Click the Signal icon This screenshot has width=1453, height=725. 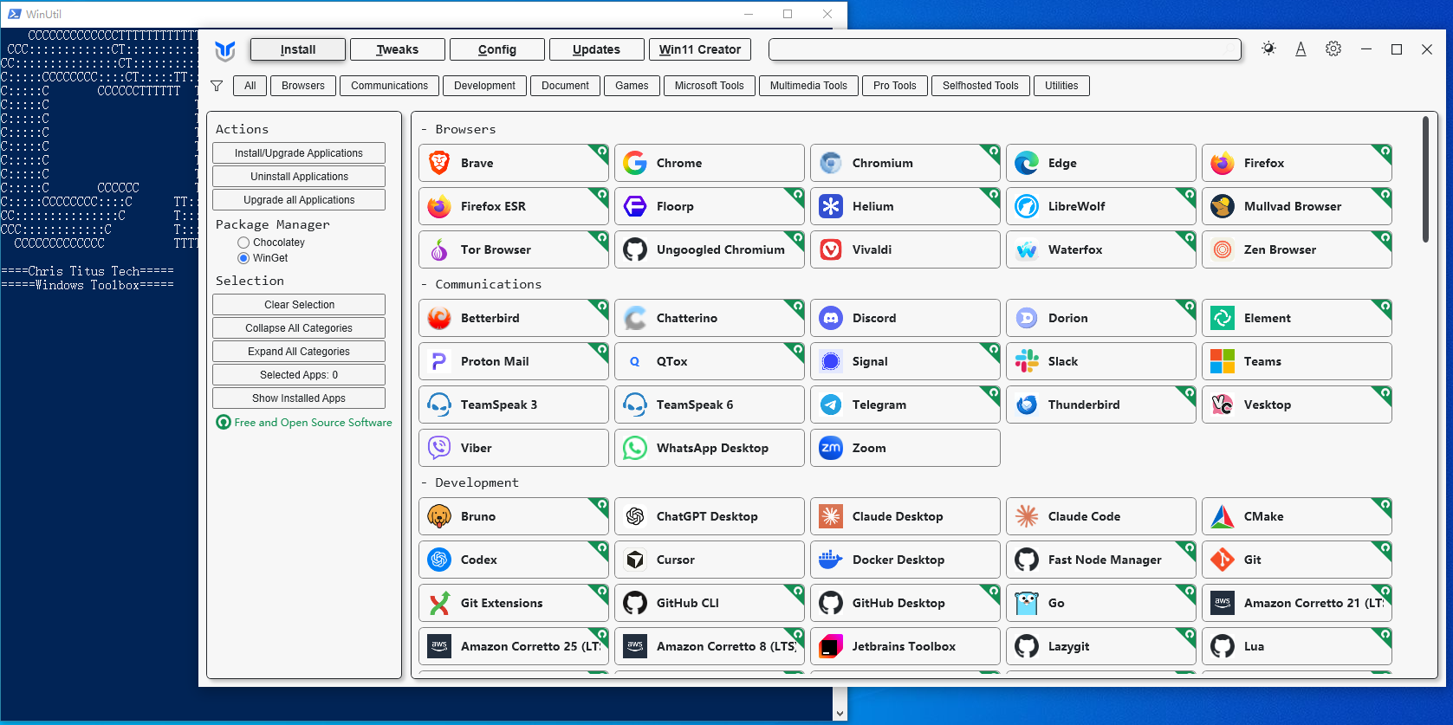(831, 361)
